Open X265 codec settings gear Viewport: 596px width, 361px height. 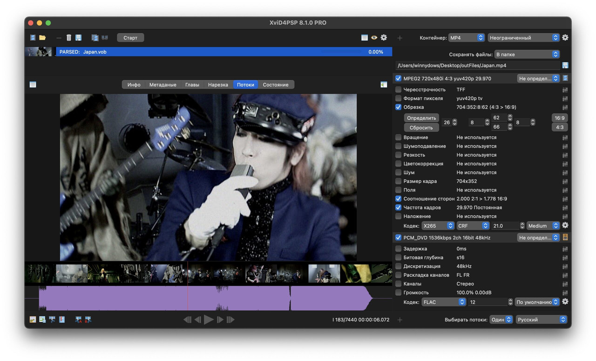(x=565, y=225)
